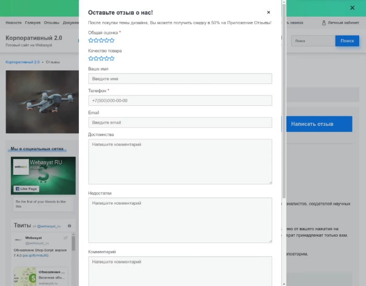Click the advantages comment textarea
The width and height of the screenshot is (366, 286).
[x=180, y=161]
